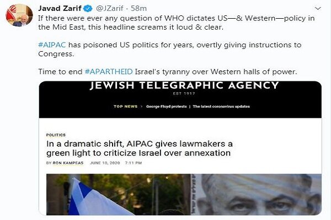Open author Ron Kampeas link
Screen dimensions: 331x220
tap(68, 163)
